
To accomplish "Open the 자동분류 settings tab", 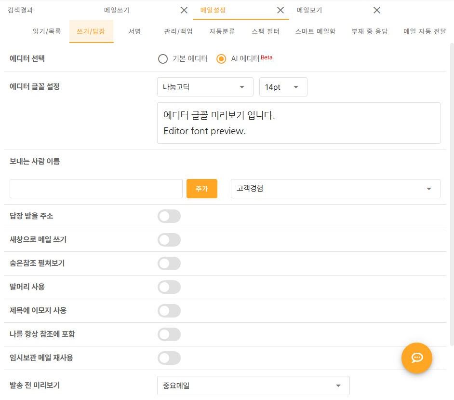I will tap(222, 31).
